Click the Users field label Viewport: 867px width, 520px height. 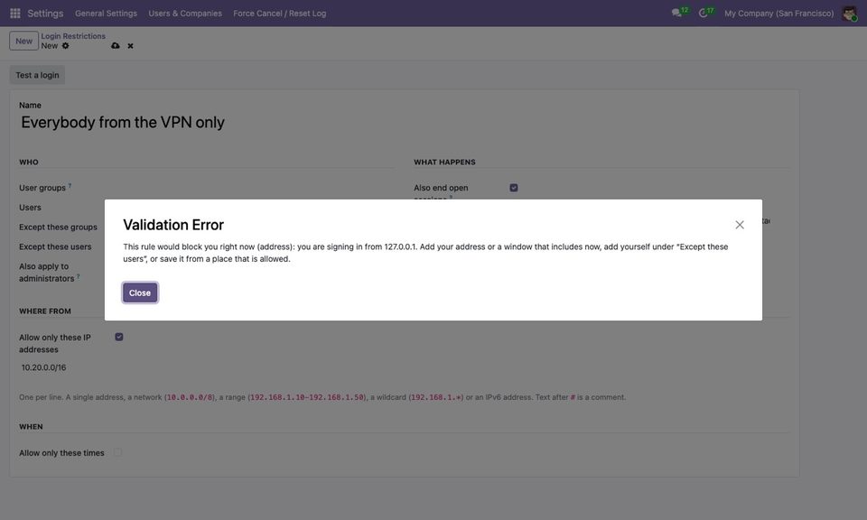(x=30, y=208)
